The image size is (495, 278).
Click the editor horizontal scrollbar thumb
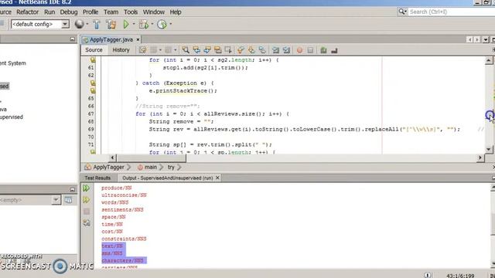[152, 158]
